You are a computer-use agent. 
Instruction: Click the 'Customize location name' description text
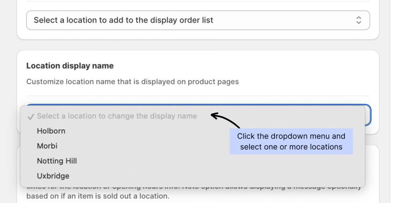(x=132, y=82)
